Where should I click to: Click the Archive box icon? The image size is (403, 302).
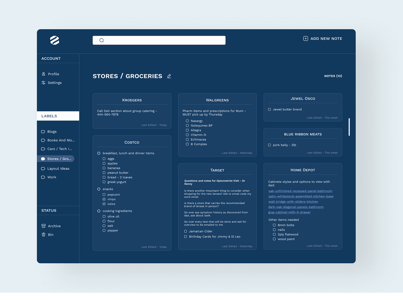click(43, 226)
